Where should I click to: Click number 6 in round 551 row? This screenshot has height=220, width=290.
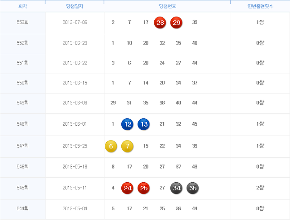[x=129, y=63]
